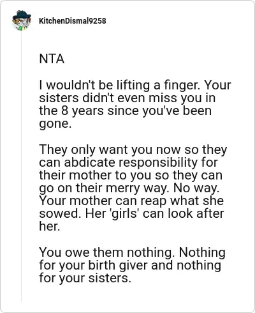The height and width of the screenshot is (313, 255).
Task: Visit the KitchenDismal9258 user profile link
Action: click(x=73, y=21)
